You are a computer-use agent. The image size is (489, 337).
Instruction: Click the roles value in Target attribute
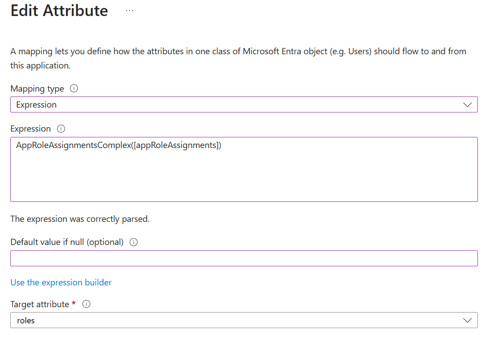click(26, 320)
